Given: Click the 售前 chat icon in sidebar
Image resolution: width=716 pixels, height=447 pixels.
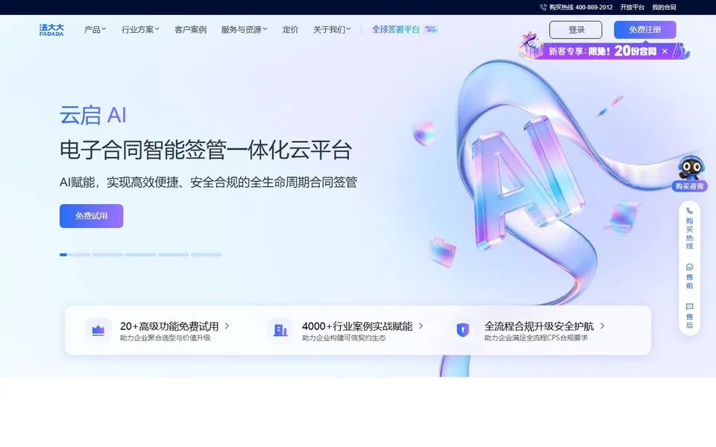Looking at the screenshot, I should [689, 267].
